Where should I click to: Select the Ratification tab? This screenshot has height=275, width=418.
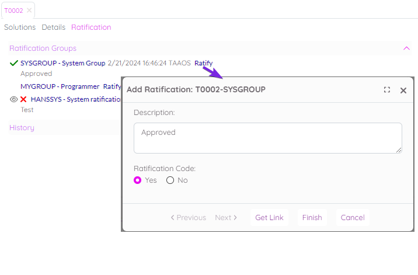coord(91,27)
